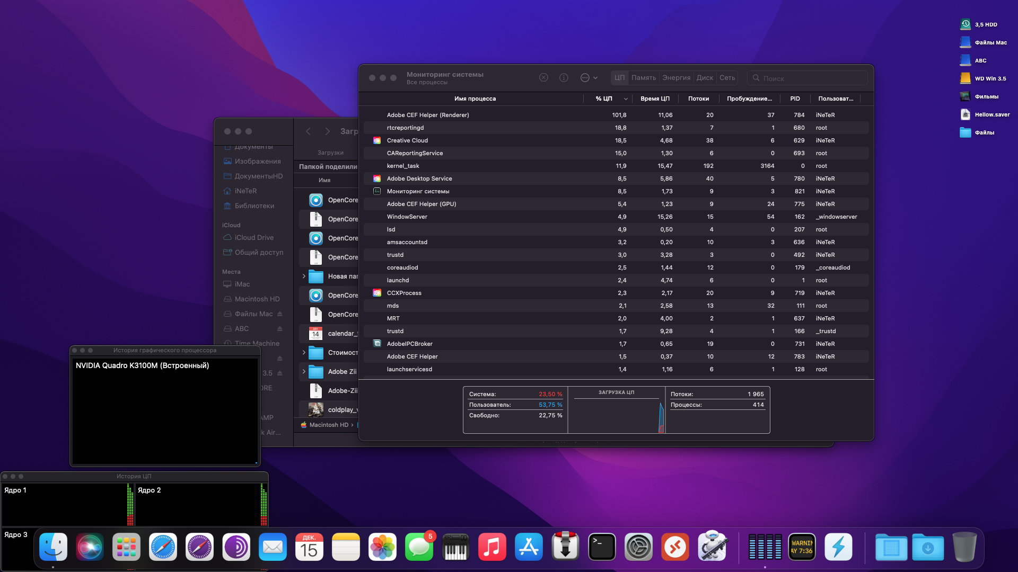Expand the Adobe Zii folder chevron
Viewport: 1018px width, 572px height.
click(x=304, y=371)
